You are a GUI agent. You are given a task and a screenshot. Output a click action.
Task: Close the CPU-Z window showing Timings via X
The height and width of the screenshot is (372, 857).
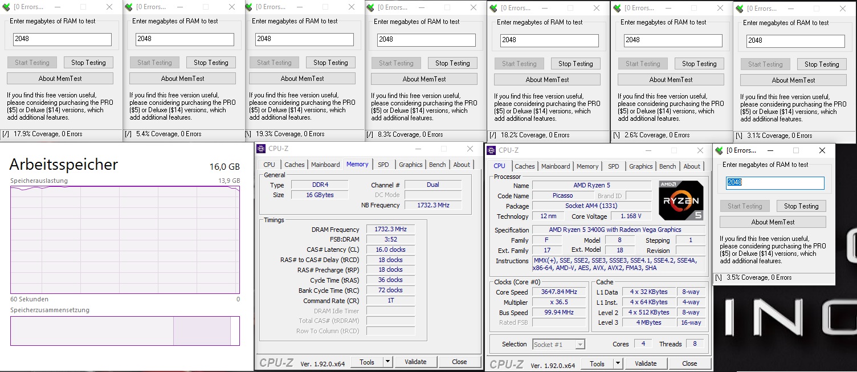470,149
